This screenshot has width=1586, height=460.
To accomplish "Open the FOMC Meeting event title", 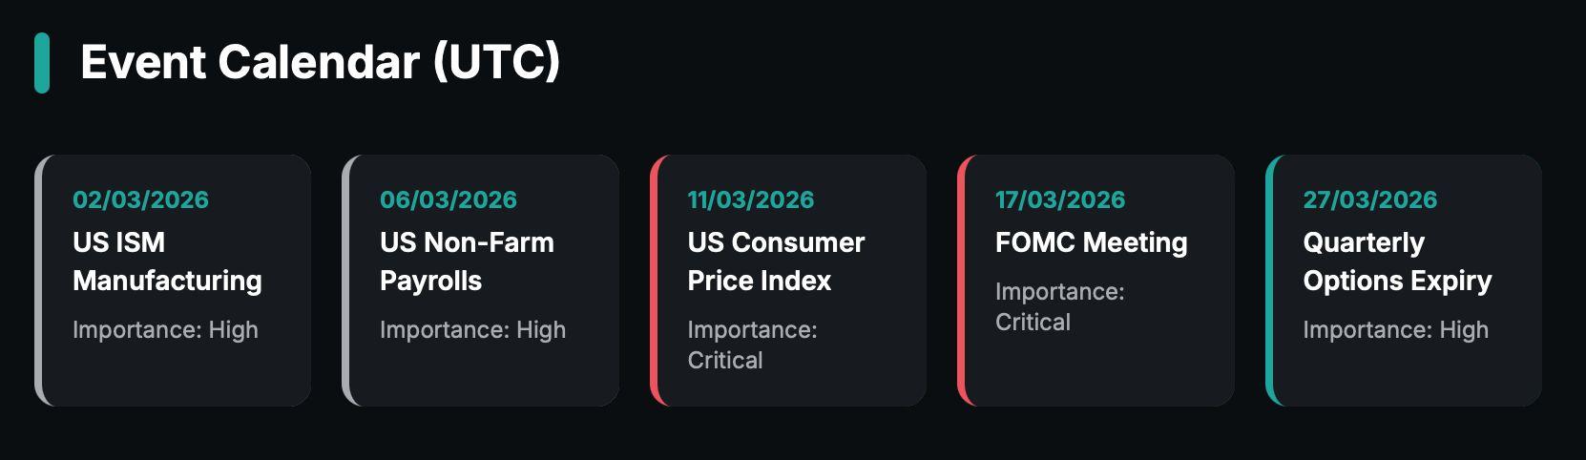I will 1091,242.
